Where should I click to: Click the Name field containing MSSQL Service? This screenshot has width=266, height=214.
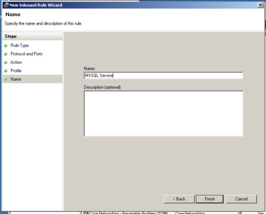(x=163, y=76)
